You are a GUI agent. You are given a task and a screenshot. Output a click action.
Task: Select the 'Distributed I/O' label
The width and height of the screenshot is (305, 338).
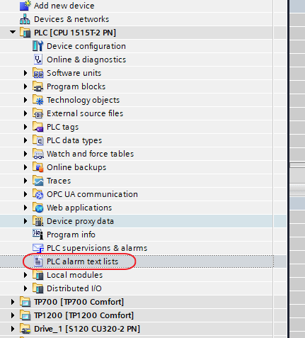pyautogui.click(x=74, y=288)
